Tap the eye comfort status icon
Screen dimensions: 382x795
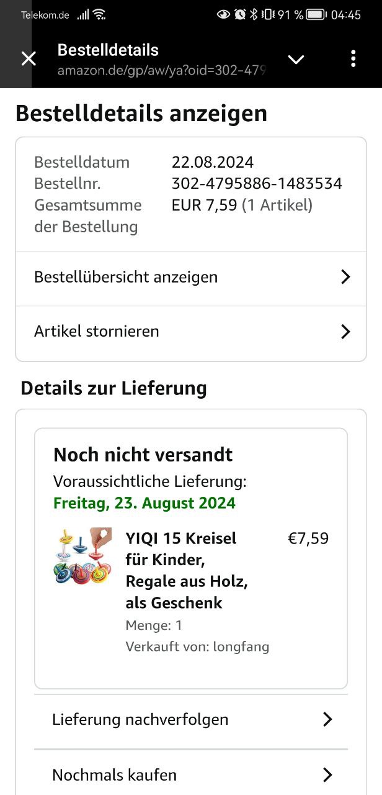point(223,14)
